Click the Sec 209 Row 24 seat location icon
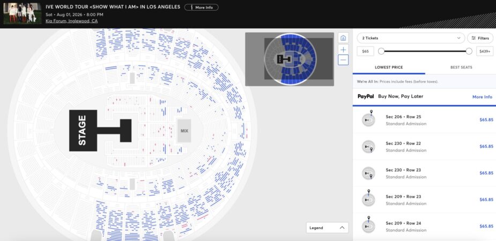 pos(368,225)
